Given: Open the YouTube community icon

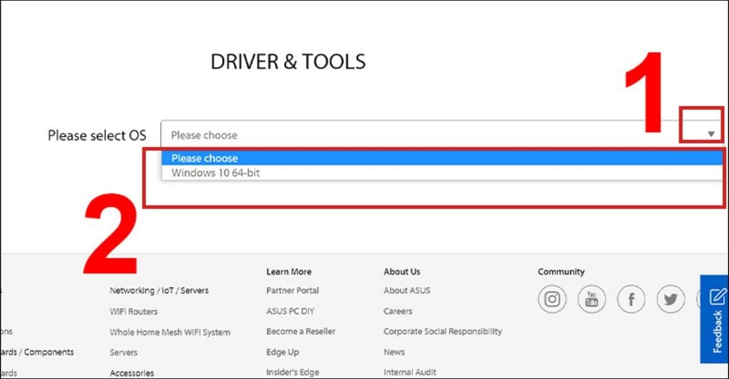Looking at the screenshot, I should click(592, 299).
